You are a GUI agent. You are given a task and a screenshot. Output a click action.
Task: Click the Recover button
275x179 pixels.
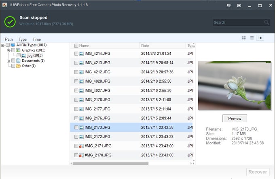point(258,172)
